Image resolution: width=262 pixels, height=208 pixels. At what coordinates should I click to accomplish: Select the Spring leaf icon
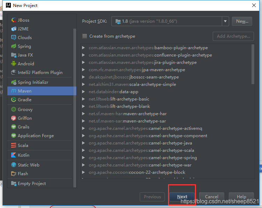pos(14,46)
